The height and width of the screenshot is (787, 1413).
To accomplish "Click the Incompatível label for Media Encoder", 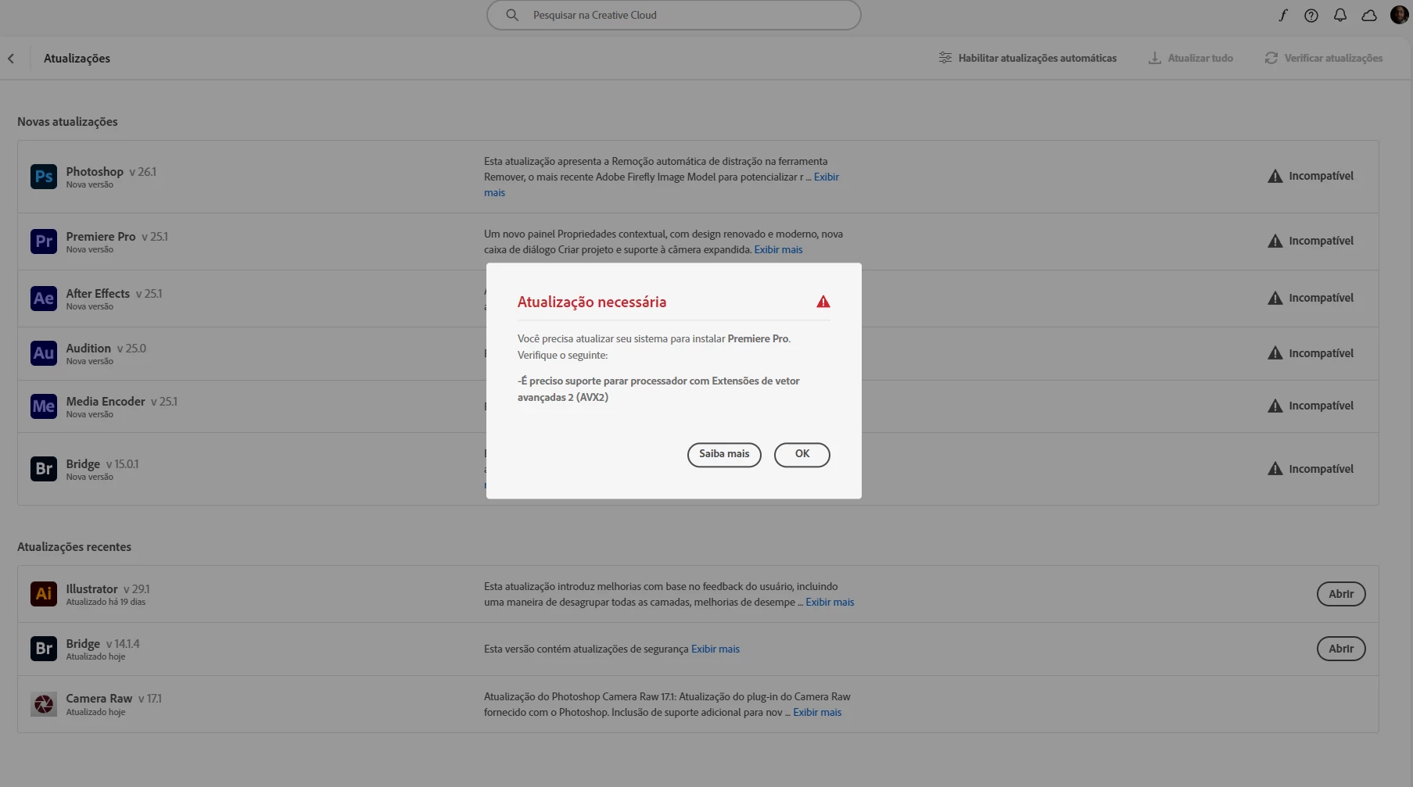I will [x=1322, y=406].
